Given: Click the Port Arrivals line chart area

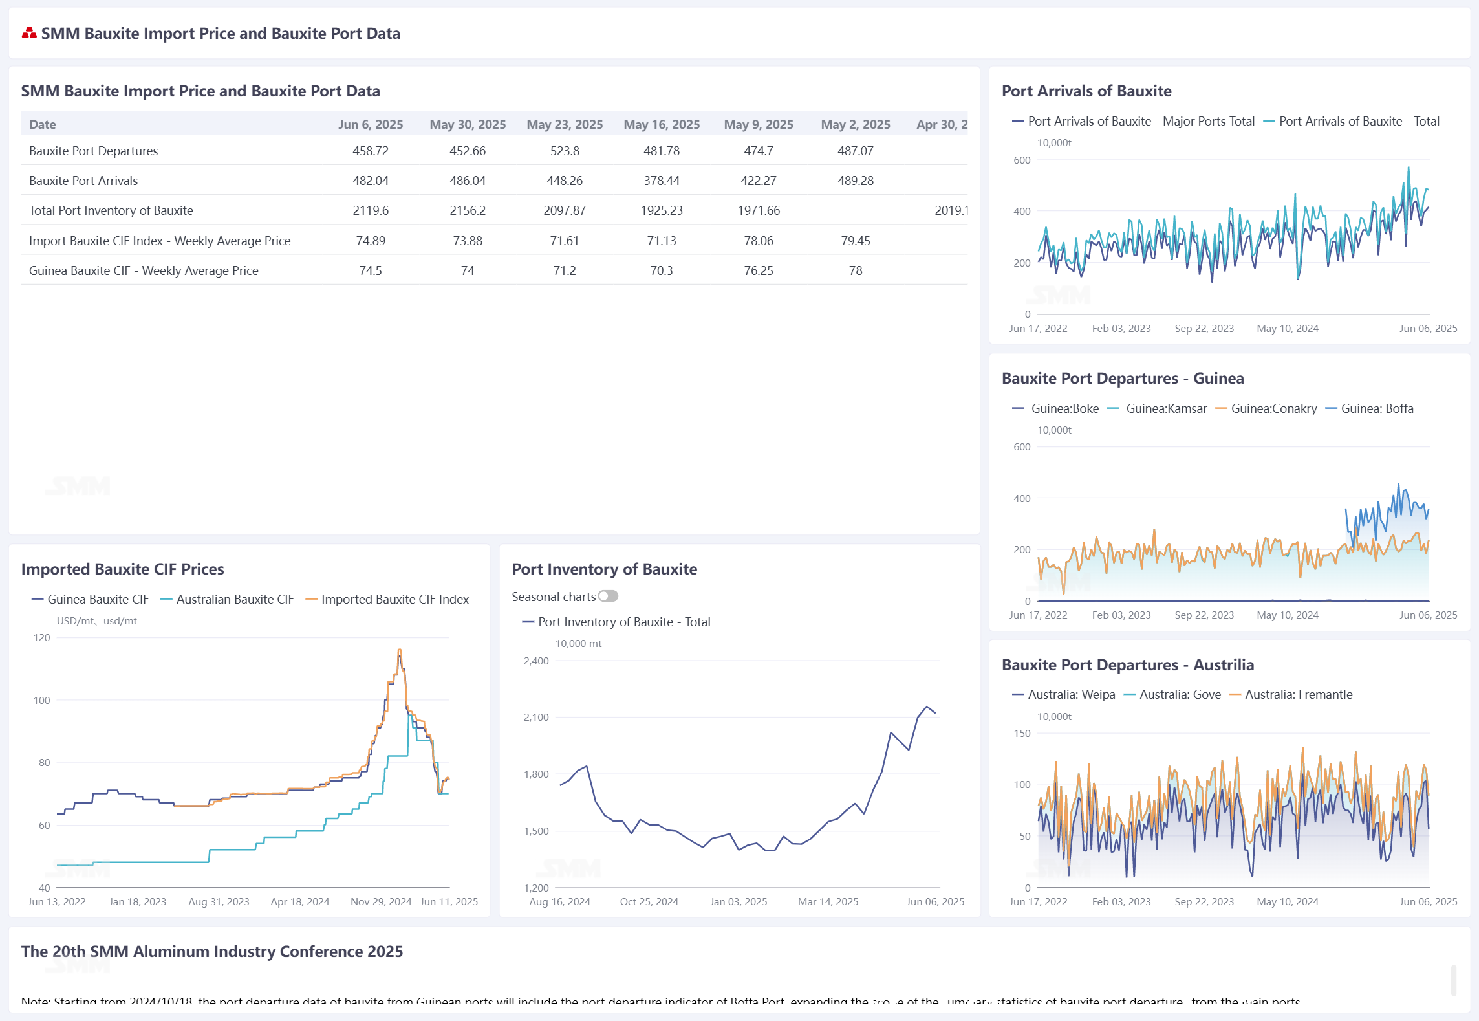Looking at the screenshot, I should point(1233,237).
